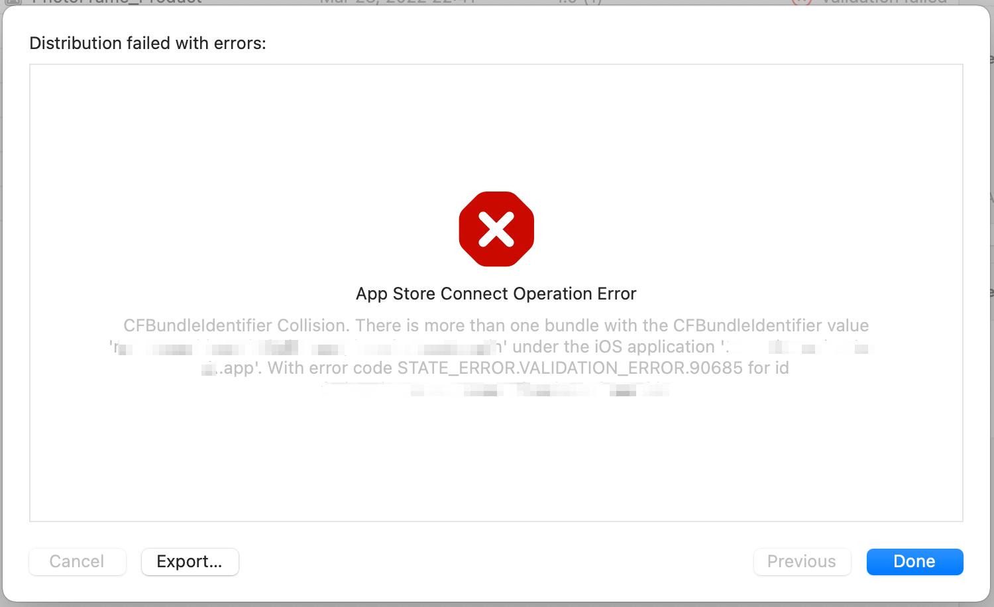Go back with the Previous button

802,562
